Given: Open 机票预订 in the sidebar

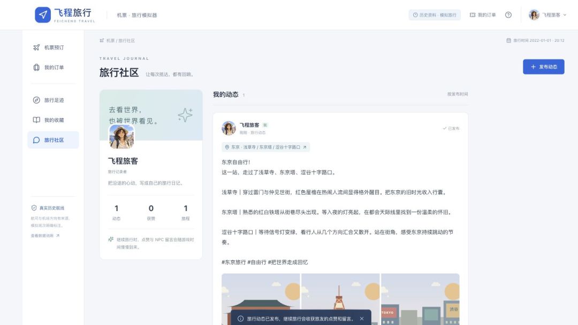Looking at the screenshot, I should (53, 48).
